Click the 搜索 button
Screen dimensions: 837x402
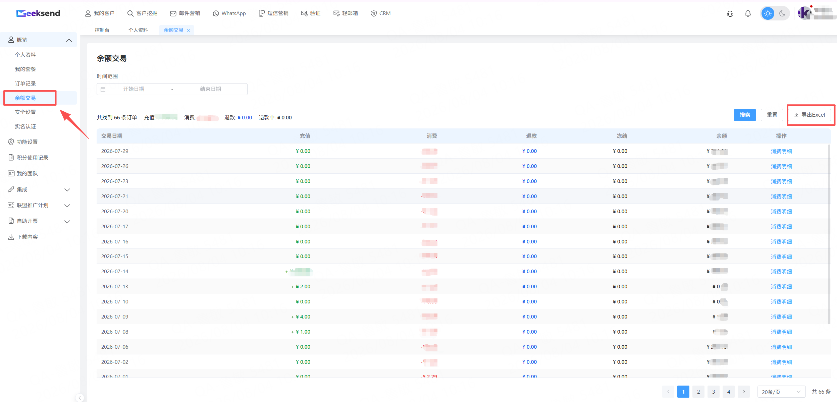(x=745, y=115)
